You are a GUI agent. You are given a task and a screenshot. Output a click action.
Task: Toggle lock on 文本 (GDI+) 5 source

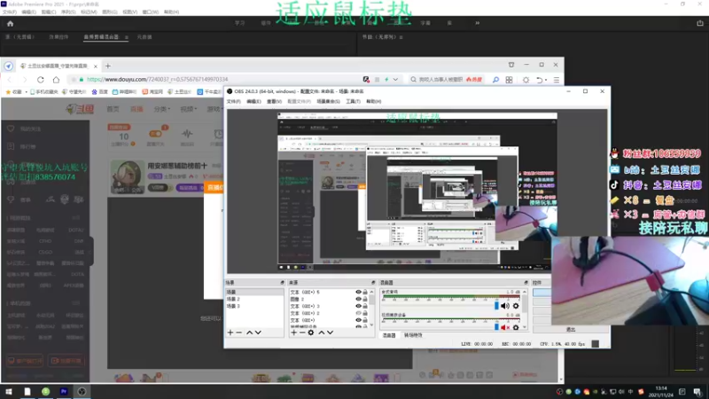pyautogui.click(x=365, y=293)
